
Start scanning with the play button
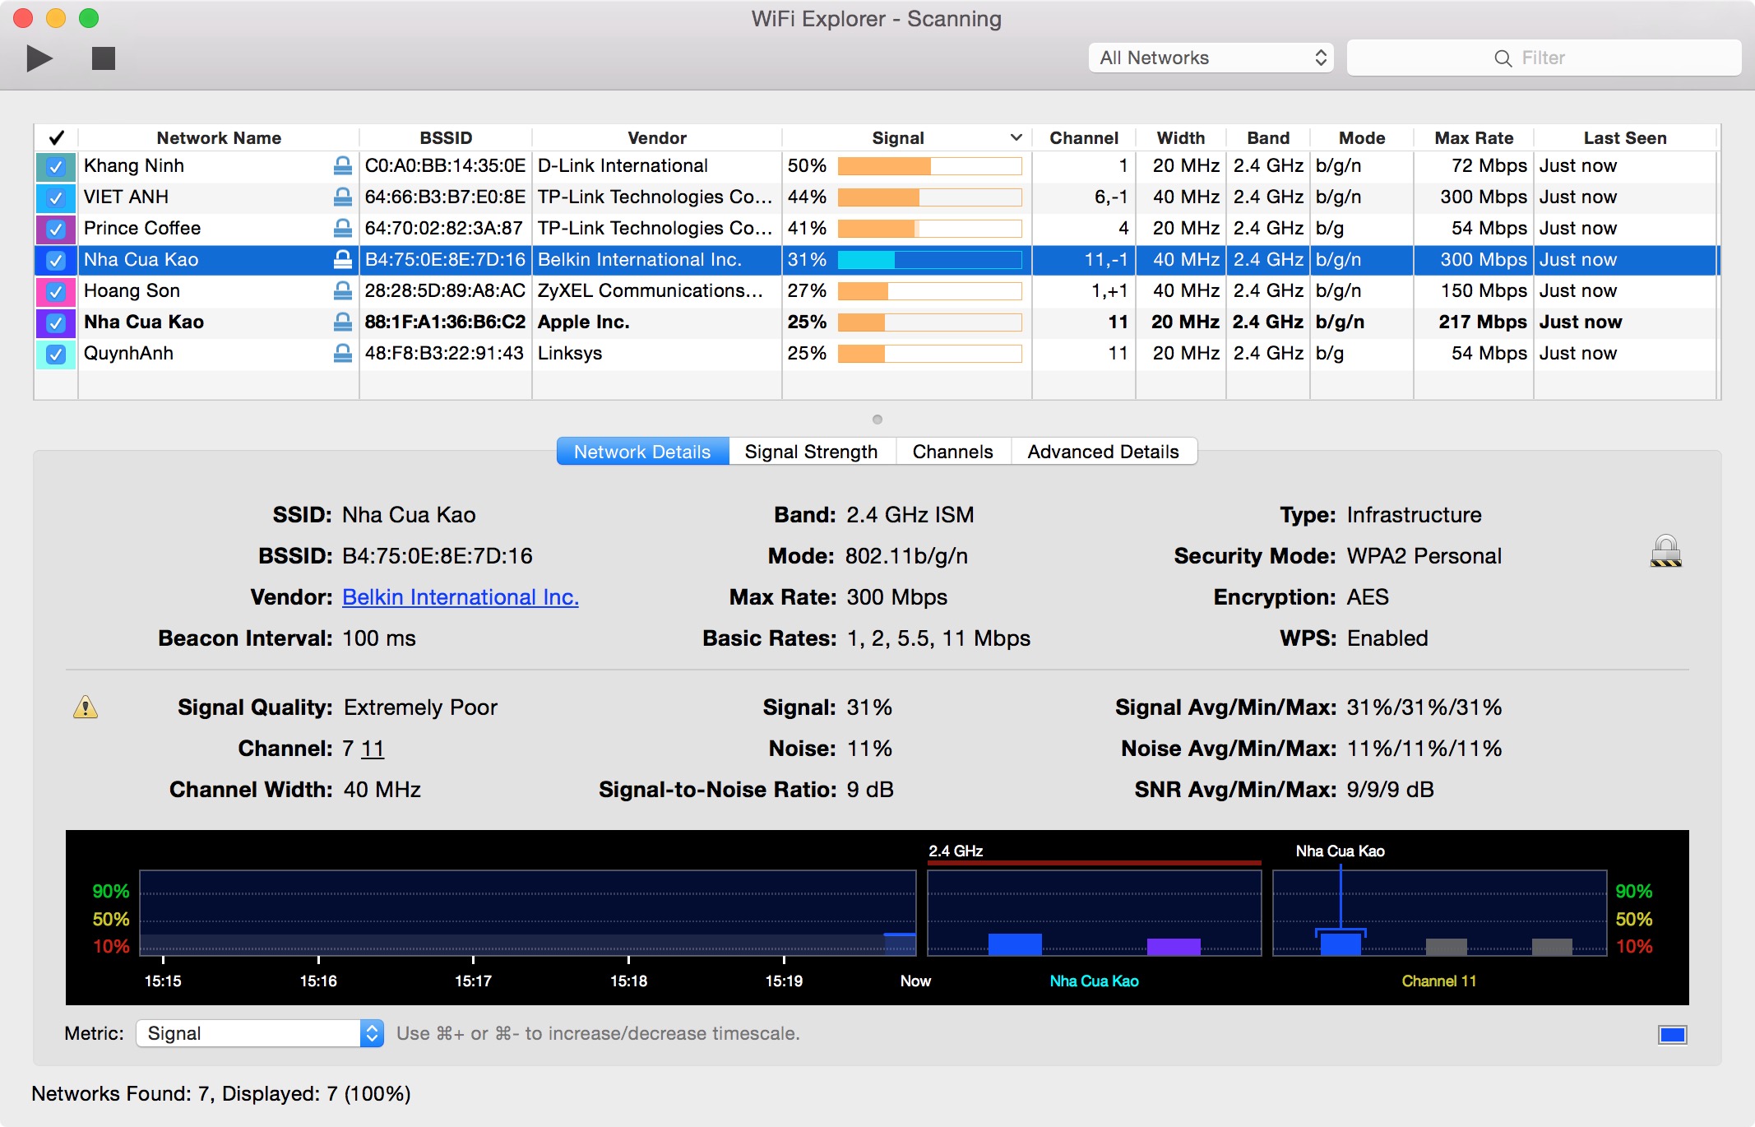[39, 58]
